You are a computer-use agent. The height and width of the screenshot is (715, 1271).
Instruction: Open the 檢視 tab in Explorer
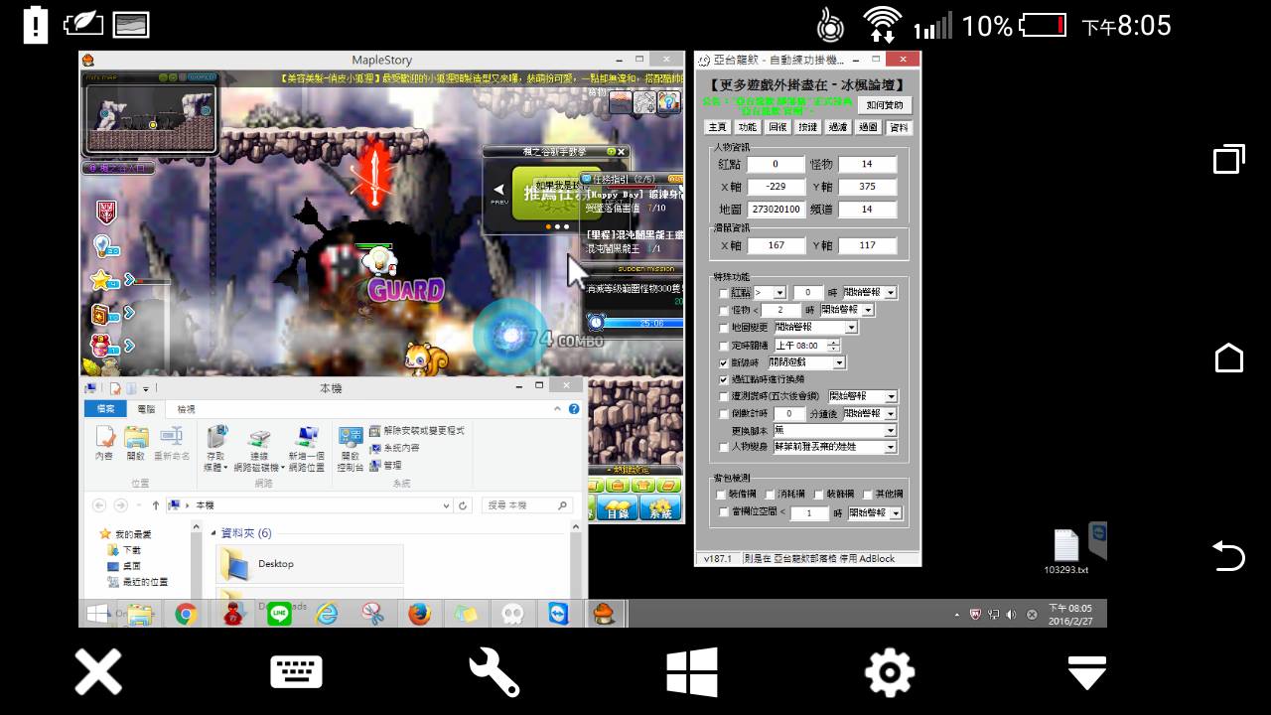click(186, 409)
